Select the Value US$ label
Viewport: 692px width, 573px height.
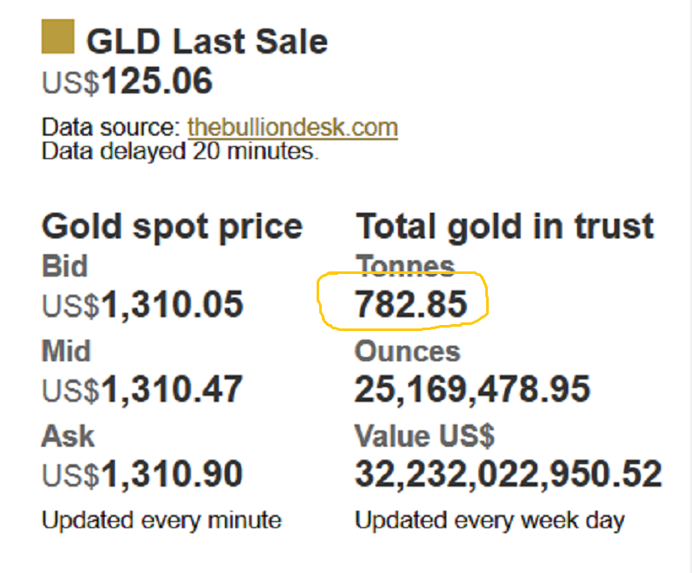click(425, 436)
